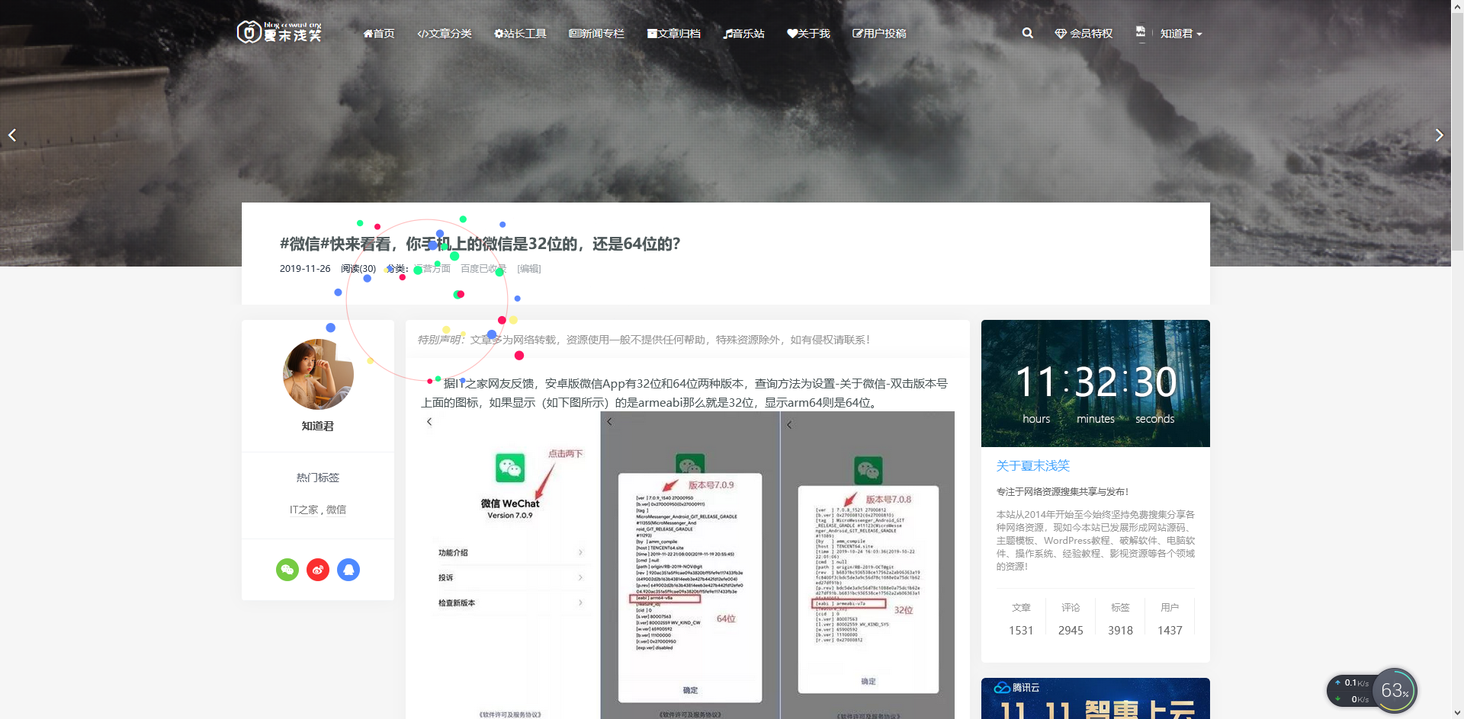This screenshot has width=1464, height=719.
Task: Open the 文章分类 menu
Action: coord(445,34)
